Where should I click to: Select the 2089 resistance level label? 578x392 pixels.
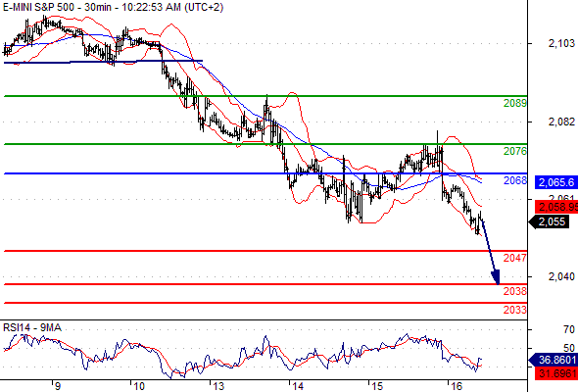pyautogui.click(x=515, y=103)
